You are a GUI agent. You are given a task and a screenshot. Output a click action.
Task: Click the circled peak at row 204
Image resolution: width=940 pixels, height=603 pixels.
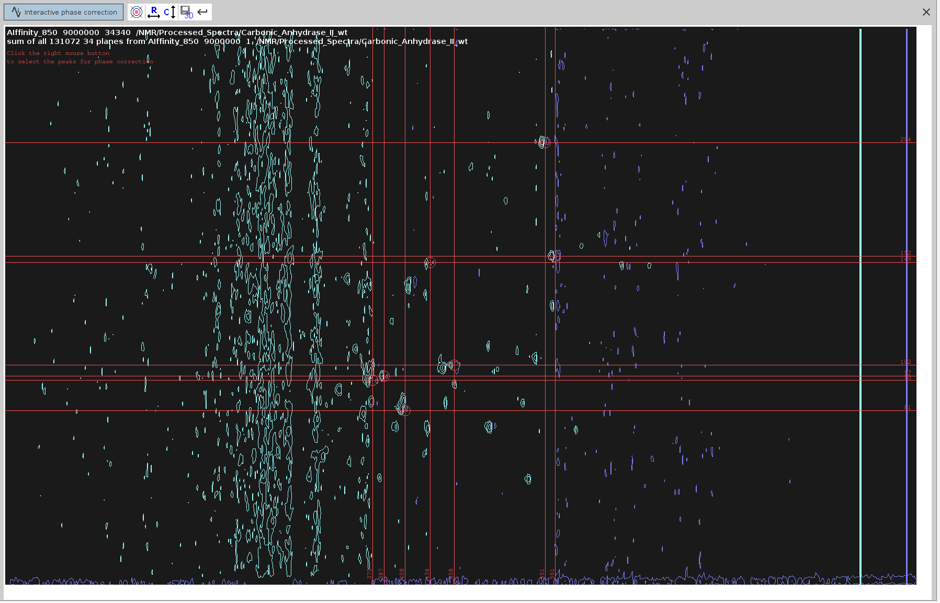point(545,142)
